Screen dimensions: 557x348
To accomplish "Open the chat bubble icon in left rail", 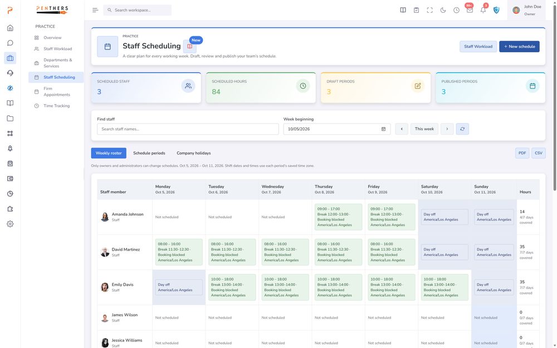I will coord(10,43).
